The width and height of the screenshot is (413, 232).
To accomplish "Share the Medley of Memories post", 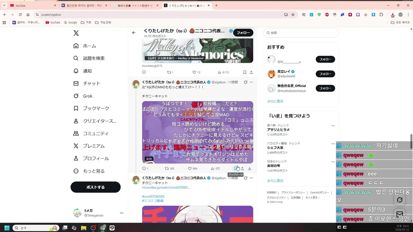I will (x=251, y=72).
